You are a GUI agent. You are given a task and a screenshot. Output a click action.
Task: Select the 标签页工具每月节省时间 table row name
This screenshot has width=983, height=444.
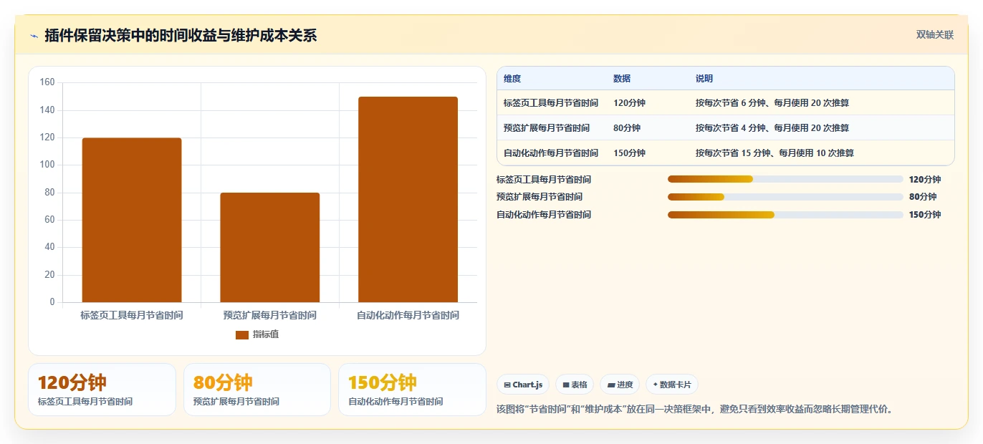551,103
